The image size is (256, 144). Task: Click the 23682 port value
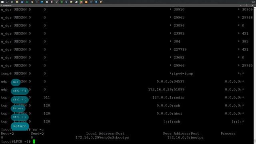pos(179,58)
